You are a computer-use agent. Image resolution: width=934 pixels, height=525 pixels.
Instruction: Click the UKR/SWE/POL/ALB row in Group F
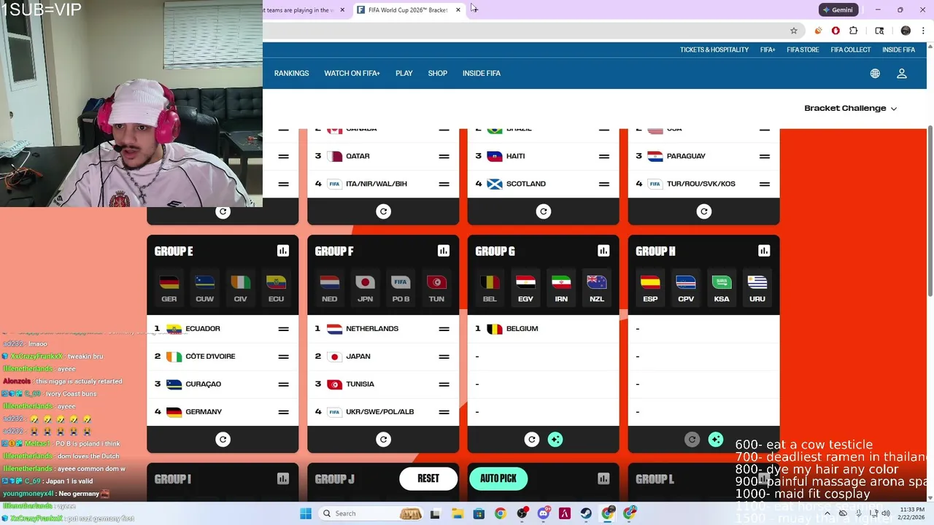[x=383, y=412]
